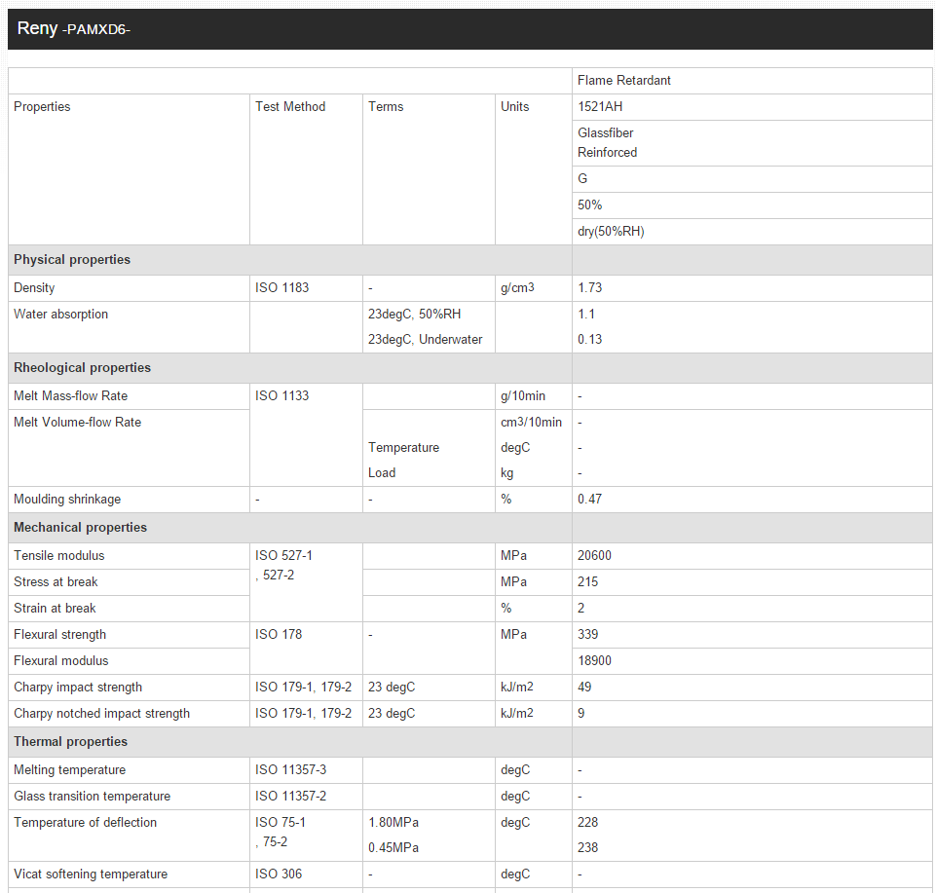Select the Physical properties section row
Viewport: 936px width, 893px height.
click(470, 260)
